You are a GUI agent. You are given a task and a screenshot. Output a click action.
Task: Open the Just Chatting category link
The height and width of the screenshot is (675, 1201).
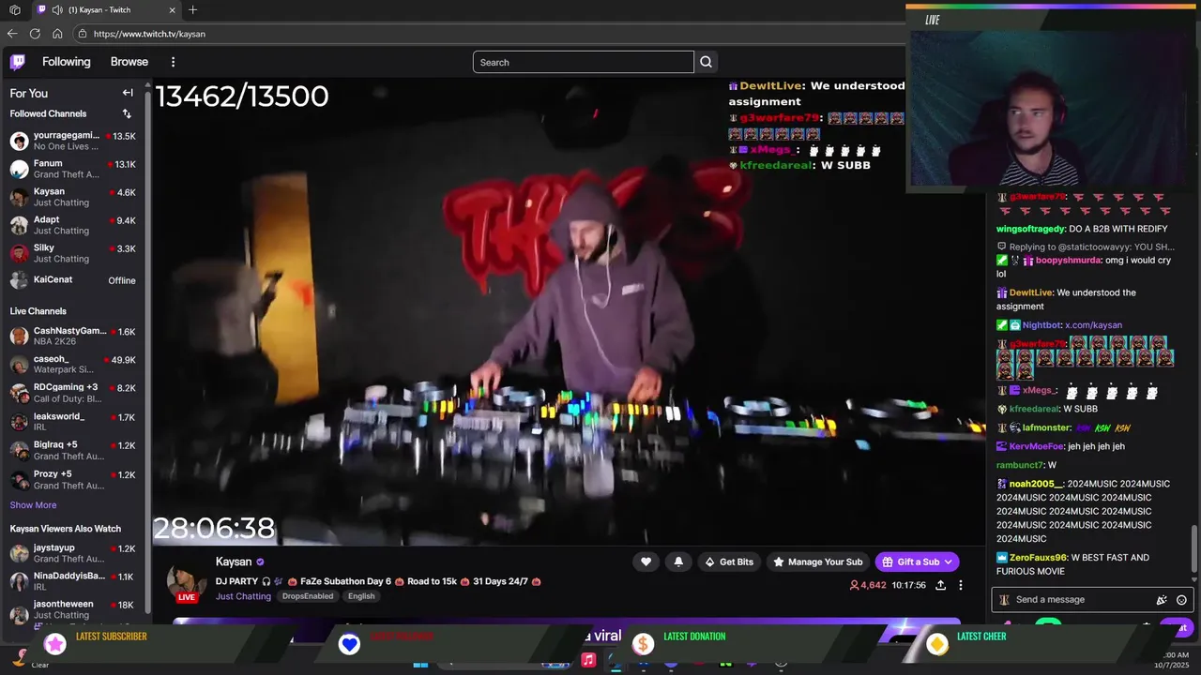[243, 596]
